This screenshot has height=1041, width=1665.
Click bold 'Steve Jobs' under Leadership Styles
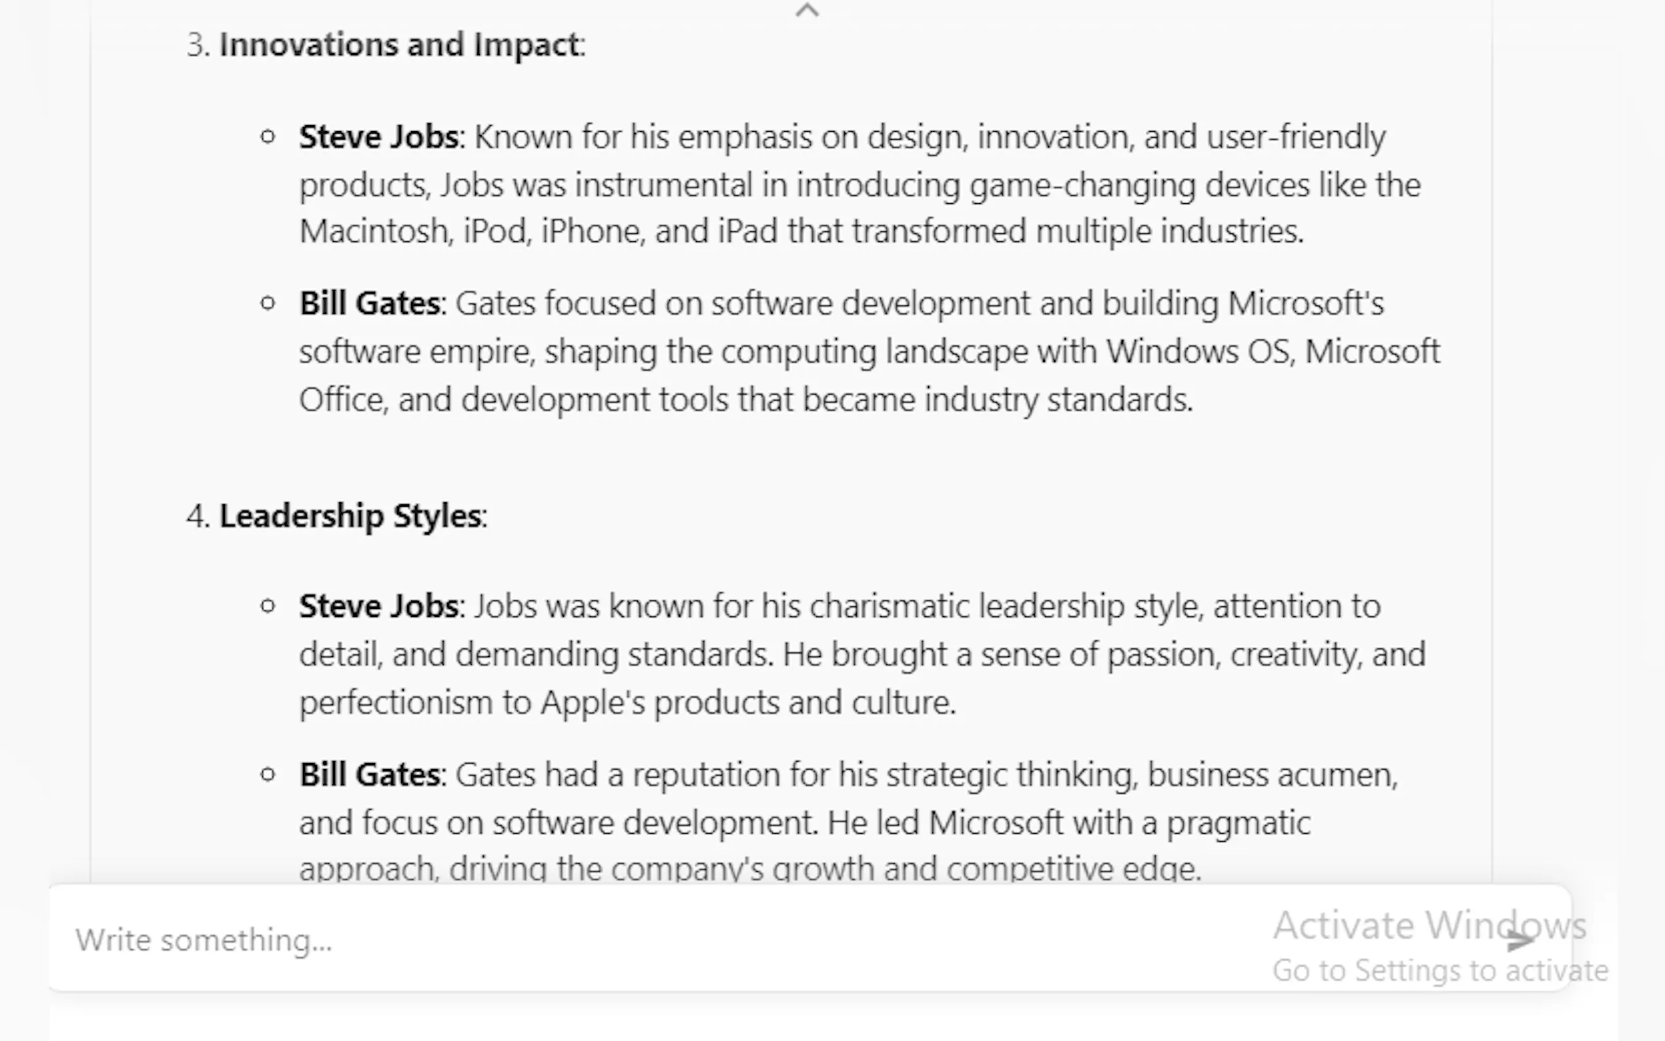(x=379, y=606)
